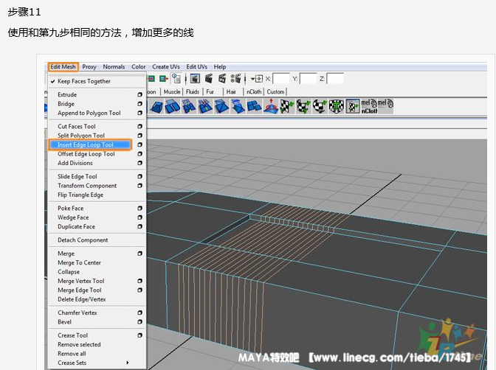
Task: Open the Edit Mesh dropdown menu
Action: (x=63, y=67)
